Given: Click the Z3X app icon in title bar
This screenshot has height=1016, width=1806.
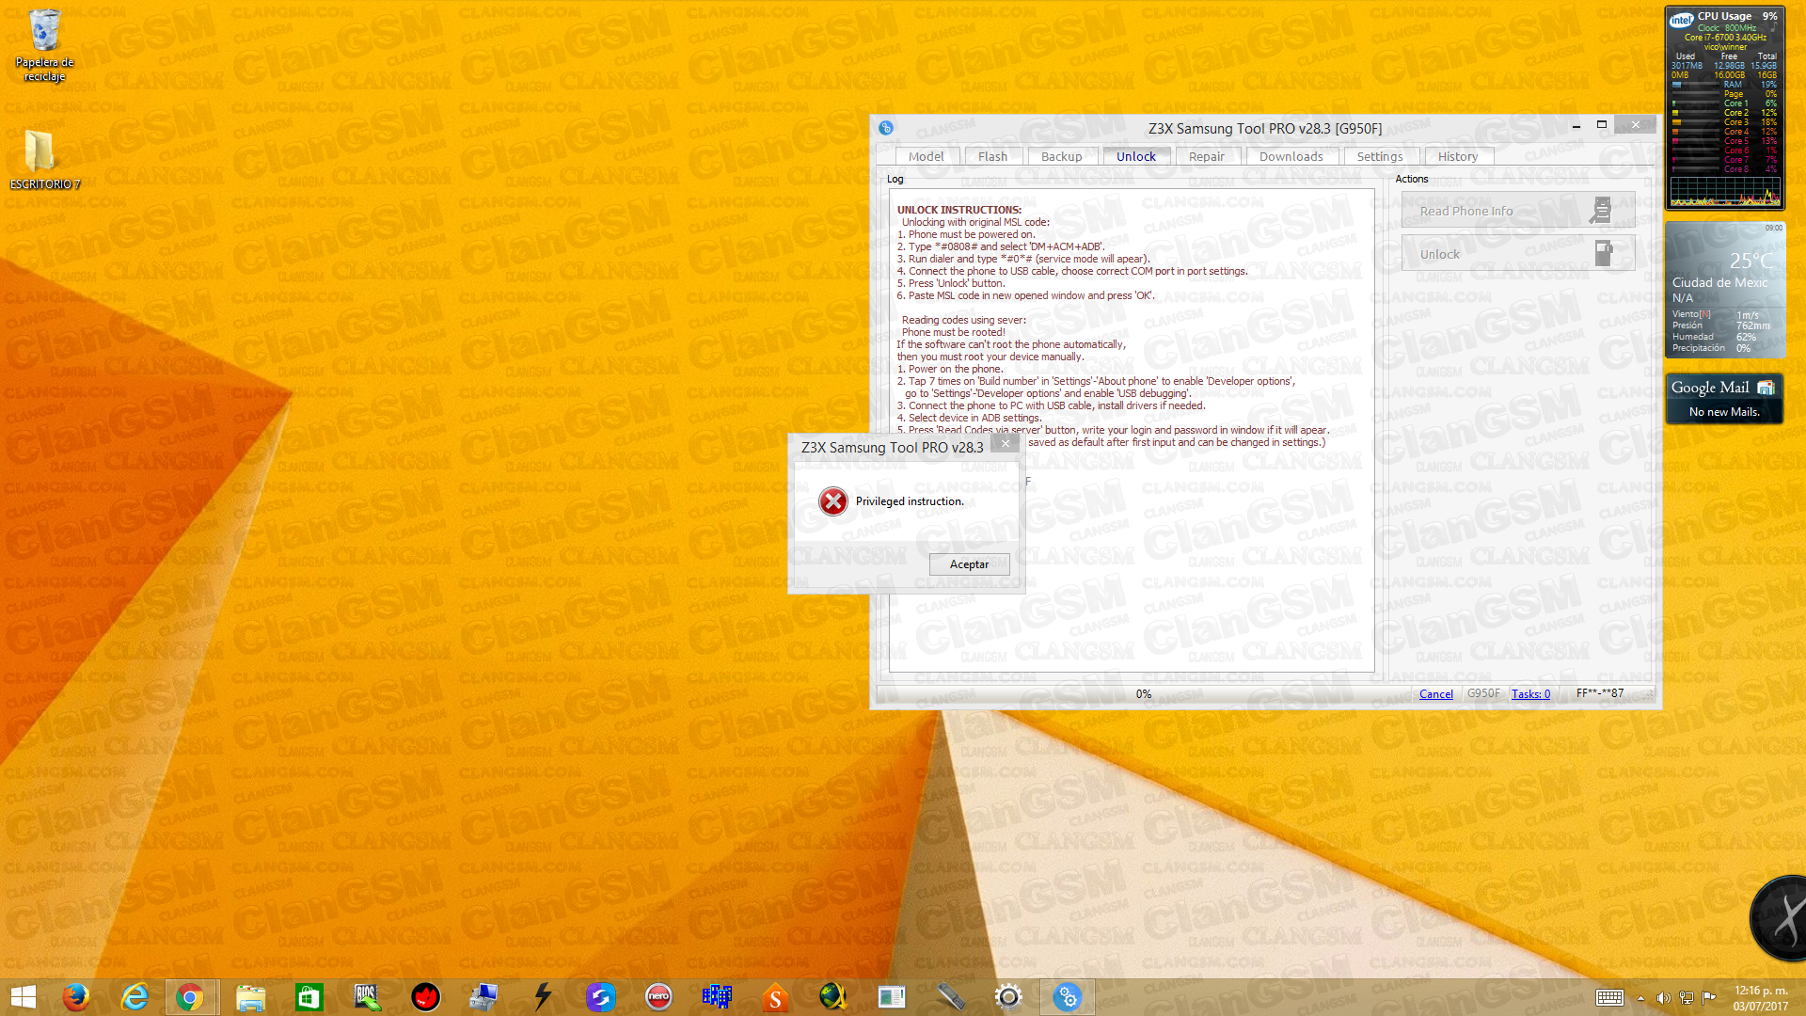Looking at the screenshot, I should [886, 128].
